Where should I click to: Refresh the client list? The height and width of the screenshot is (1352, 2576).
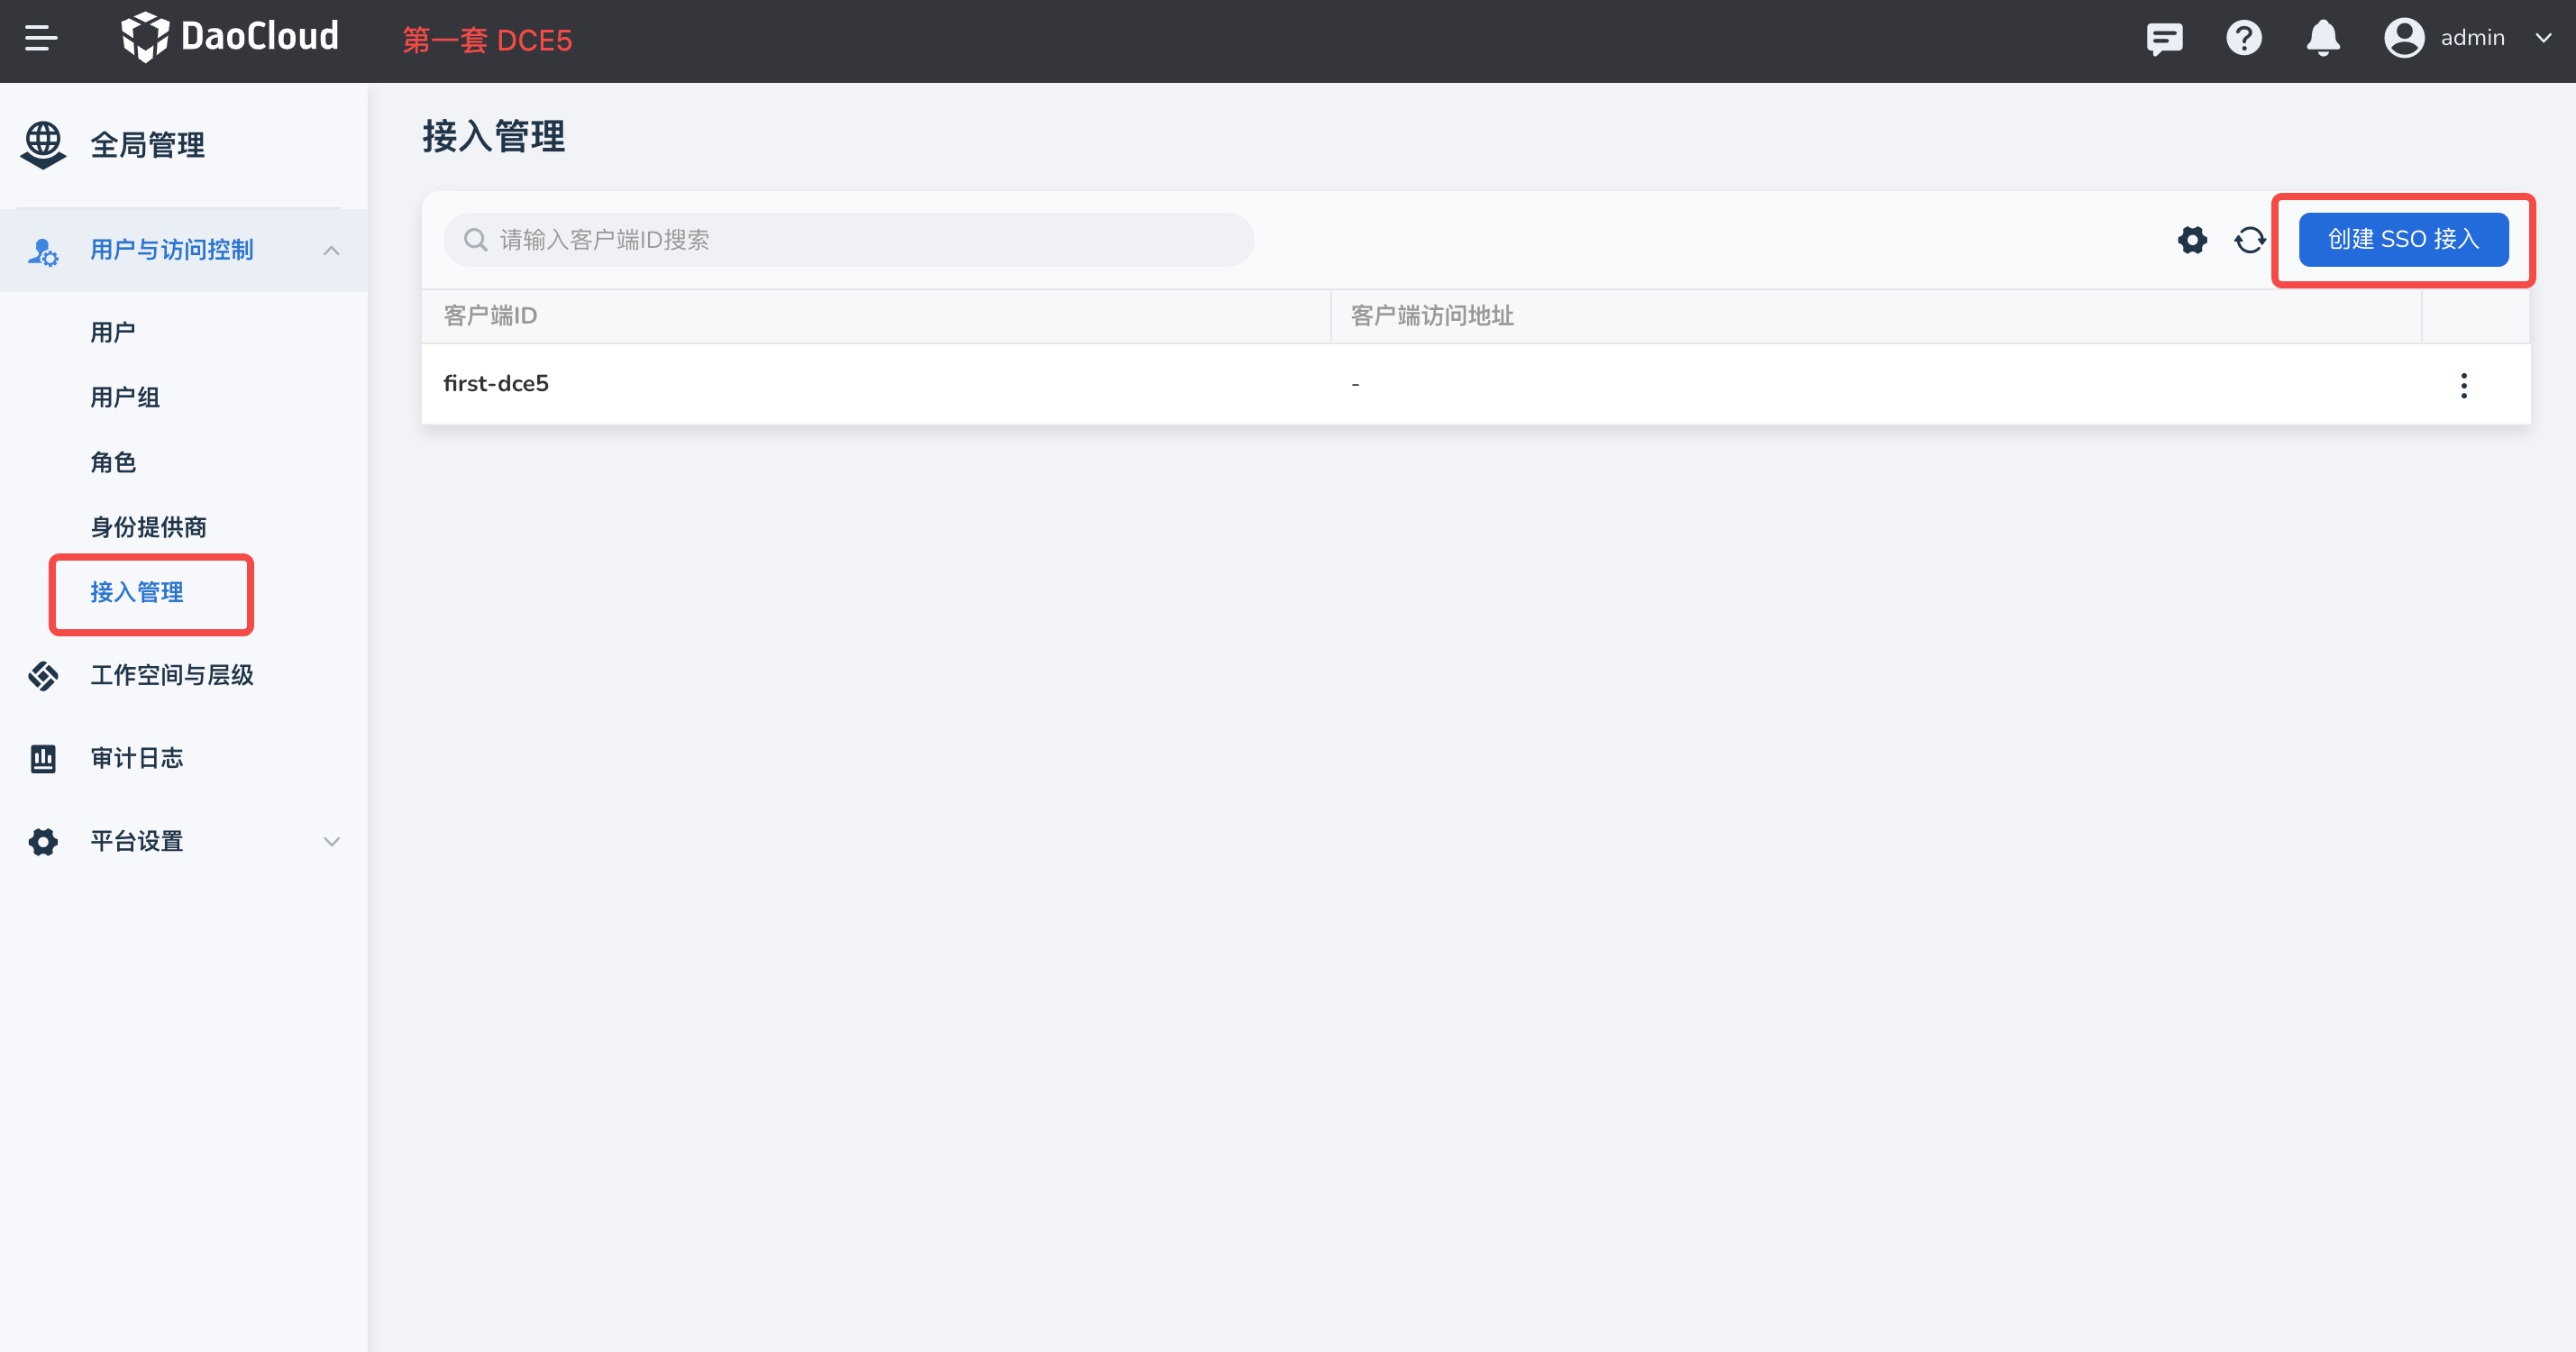[2250, 240]
